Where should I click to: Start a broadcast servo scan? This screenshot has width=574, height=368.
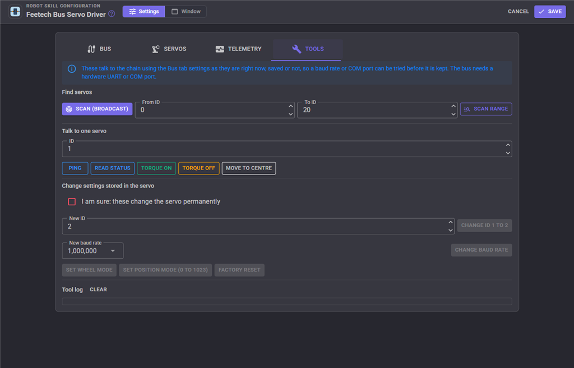coord(97,109)
